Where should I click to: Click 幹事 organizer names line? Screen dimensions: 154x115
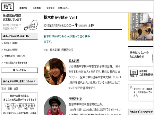tap(58, 50)
